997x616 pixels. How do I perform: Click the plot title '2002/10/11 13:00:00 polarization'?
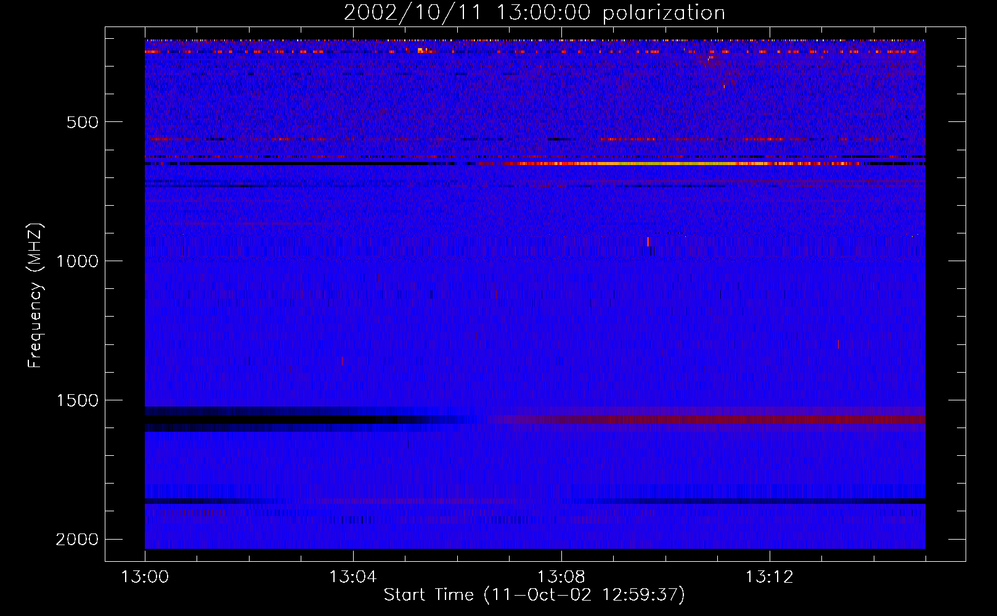pos(534,13)
